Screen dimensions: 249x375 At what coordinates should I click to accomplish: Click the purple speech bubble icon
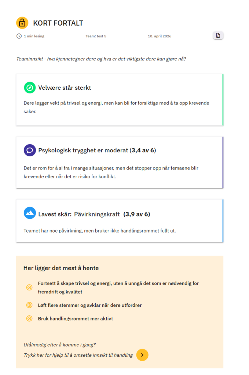click(30, 150)
